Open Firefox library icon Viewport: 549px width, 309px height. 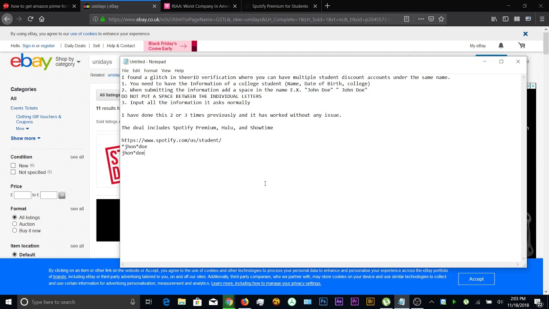494,19
